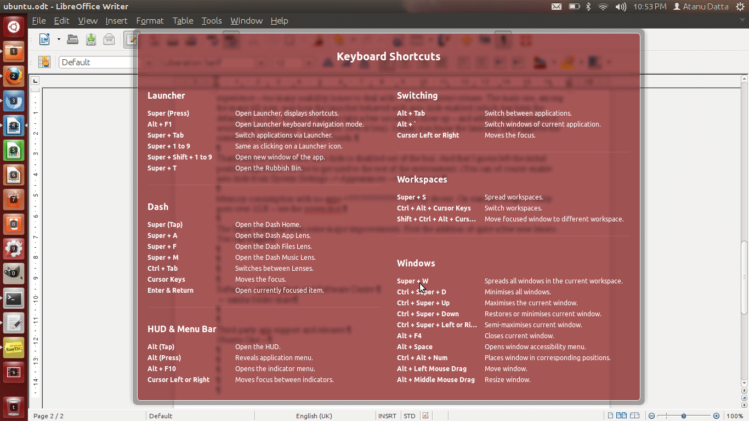Switch to LibreOffice Writer in the launcher
749x421 pixels.
(14, 126)
